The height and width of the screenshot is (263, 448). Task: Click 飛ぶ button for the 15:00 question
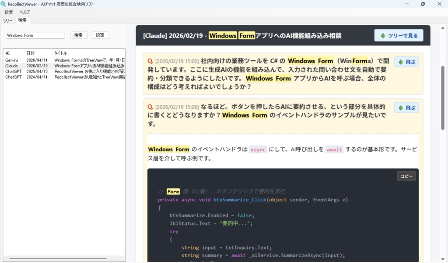click(x=406, y=62)
